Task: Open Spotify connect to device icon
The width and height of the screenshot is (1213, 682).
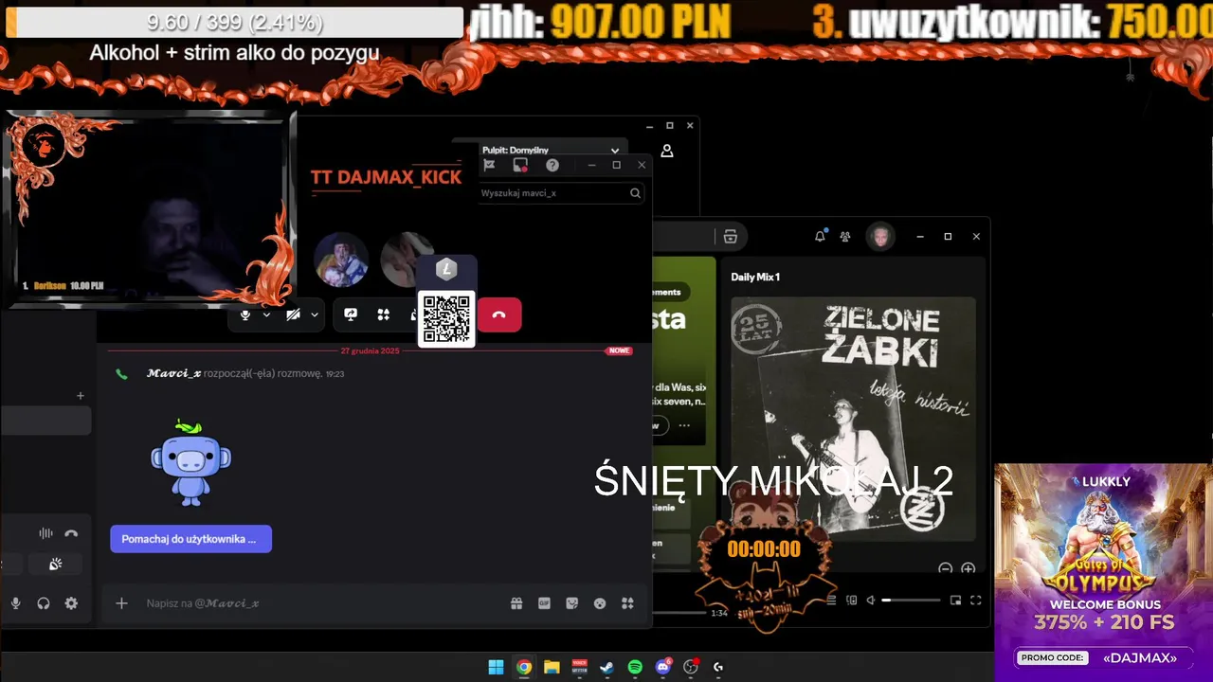Action: [851, 600]
